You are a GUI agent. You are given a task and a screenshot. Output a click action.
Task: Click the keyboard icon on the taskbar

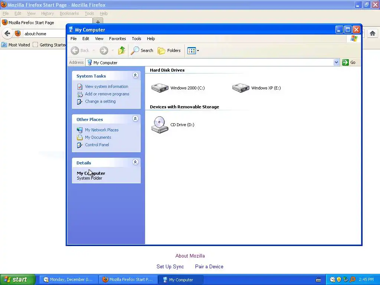click(318, 280)
